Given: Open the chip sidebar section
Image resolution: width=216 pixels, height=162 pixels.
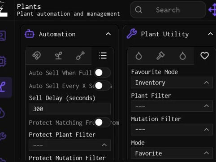Looking at the screenshot, I should pyautogui.click(x=3, y=61).
